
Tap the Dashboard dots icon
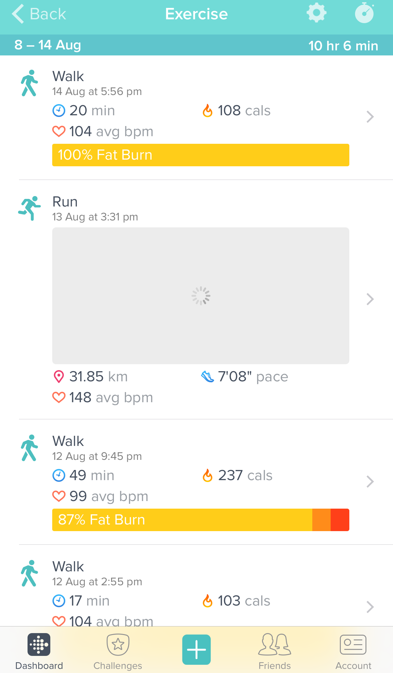tap(39, 644)
